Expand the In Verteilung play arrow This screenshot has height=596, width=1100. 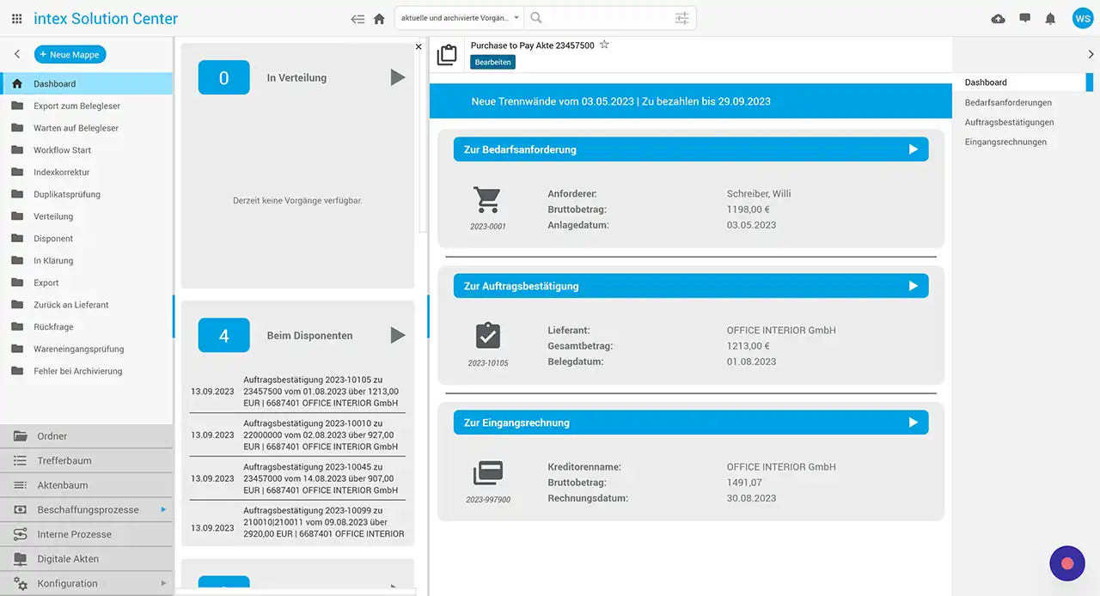point(397,77)
